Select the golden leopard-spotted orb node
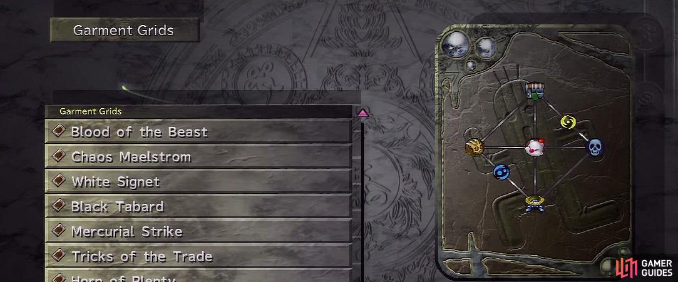 coord(475,148)
